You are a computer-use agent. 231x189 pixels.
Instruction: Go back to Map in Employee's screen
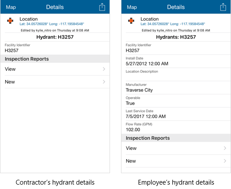132,7
